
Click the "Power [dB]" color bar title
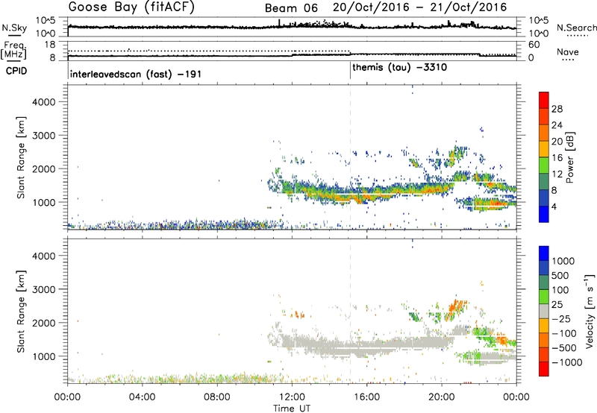[569, 157]
